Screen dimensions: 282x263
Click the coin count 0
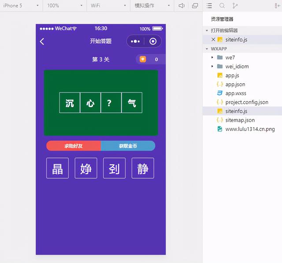156,59
